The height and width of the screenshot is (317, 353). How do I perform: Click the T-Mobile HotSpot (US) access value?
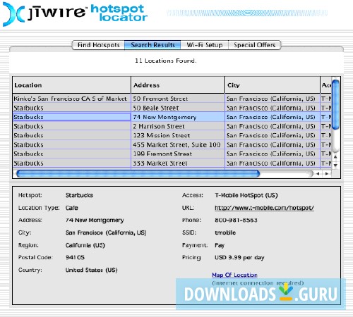(246, 195)
